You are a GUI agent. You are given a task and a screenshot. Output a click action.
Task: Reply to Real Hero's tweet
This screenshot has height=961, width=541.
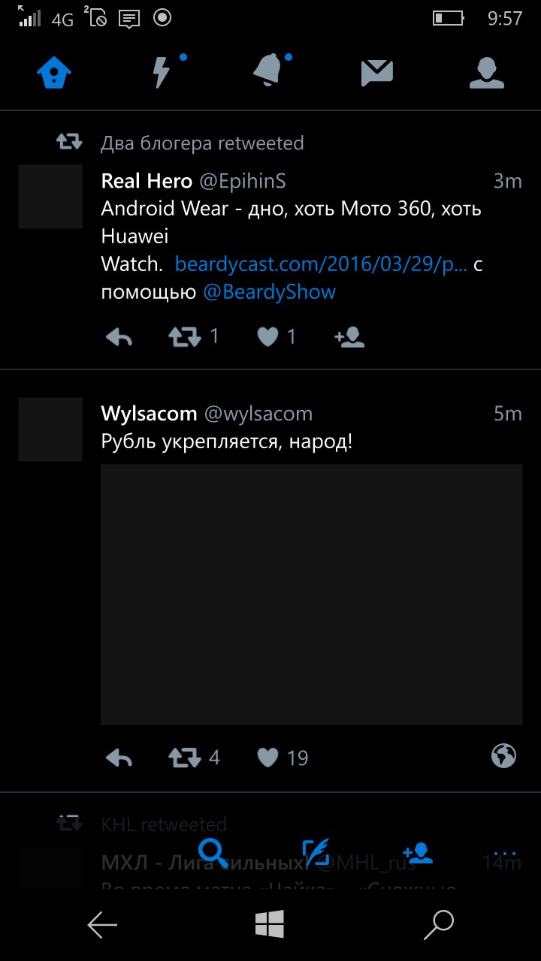tap(119, 337)
